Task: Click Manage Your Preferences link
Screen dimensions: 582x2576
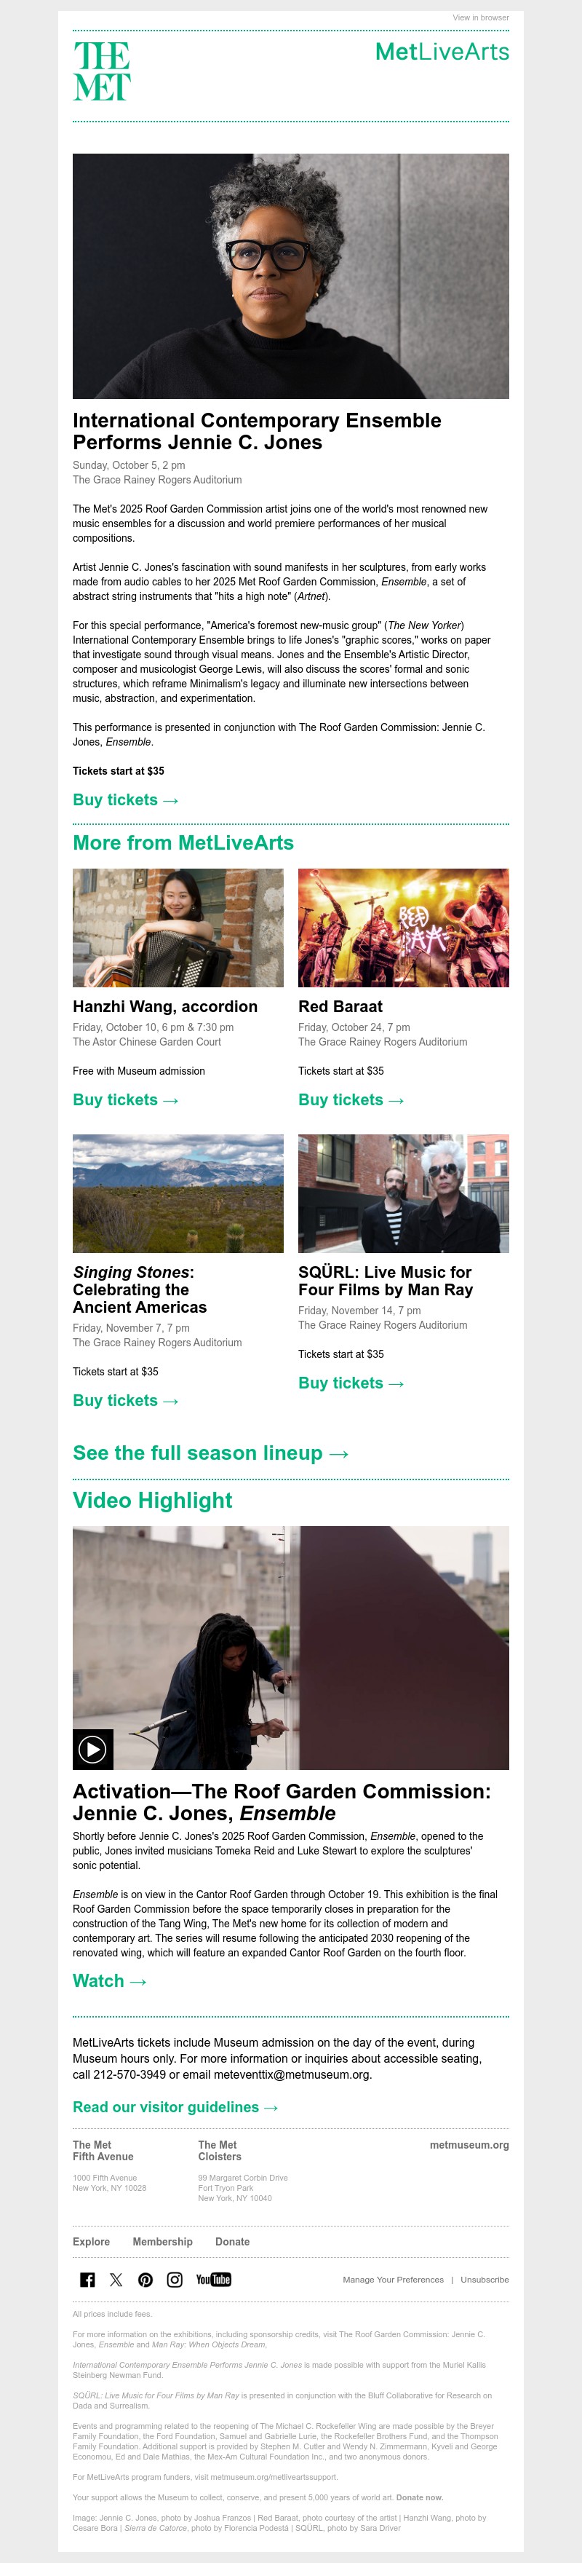Action: click(x=393, y=2280)
